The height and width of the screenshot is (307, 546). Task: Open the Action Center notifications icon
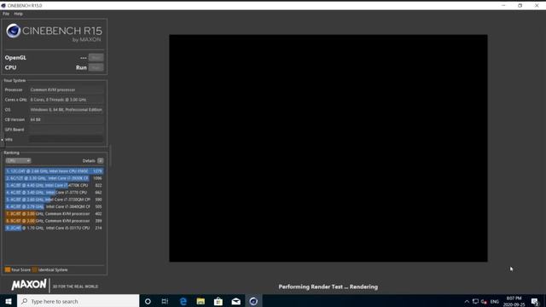(535, 301)
